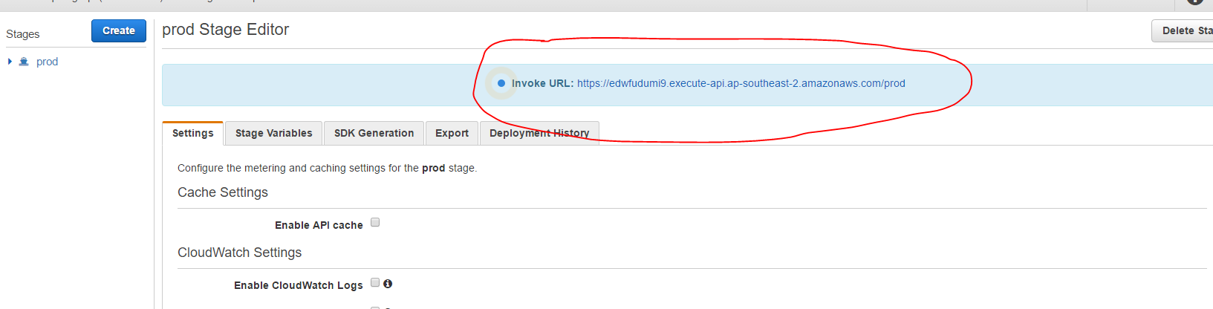The width and height of the screenshot is (1213, 309).
Task: Enable the CloudWatch Logs checkbox
Action: 375,282
